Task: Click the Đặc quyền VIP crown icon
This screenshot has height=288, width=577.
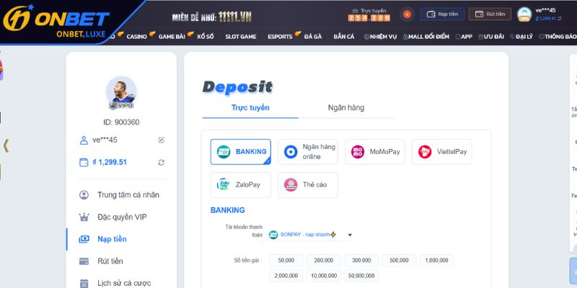Action: pos(84,217)
